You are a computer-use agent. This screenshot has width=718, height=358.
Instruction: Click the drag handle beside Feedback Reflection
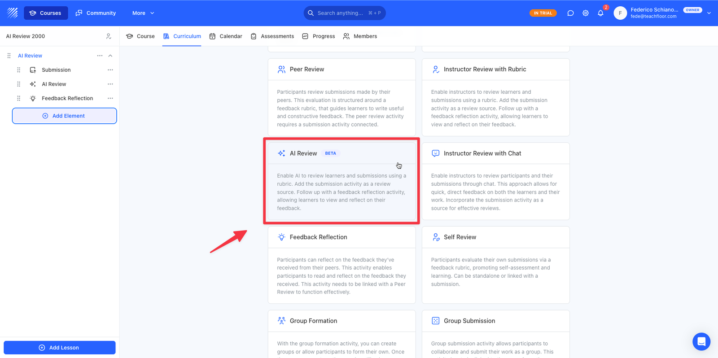[18, 98]
